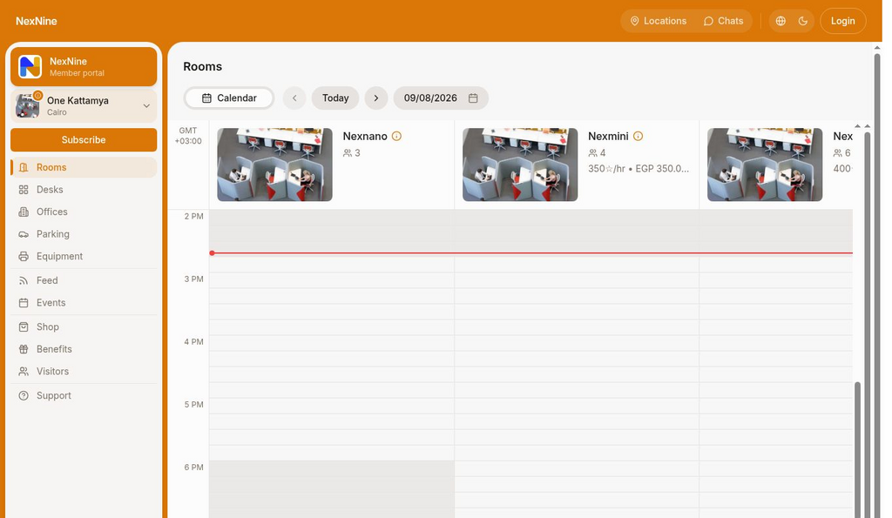Open the language globe icon in the header

coord(780,21)
